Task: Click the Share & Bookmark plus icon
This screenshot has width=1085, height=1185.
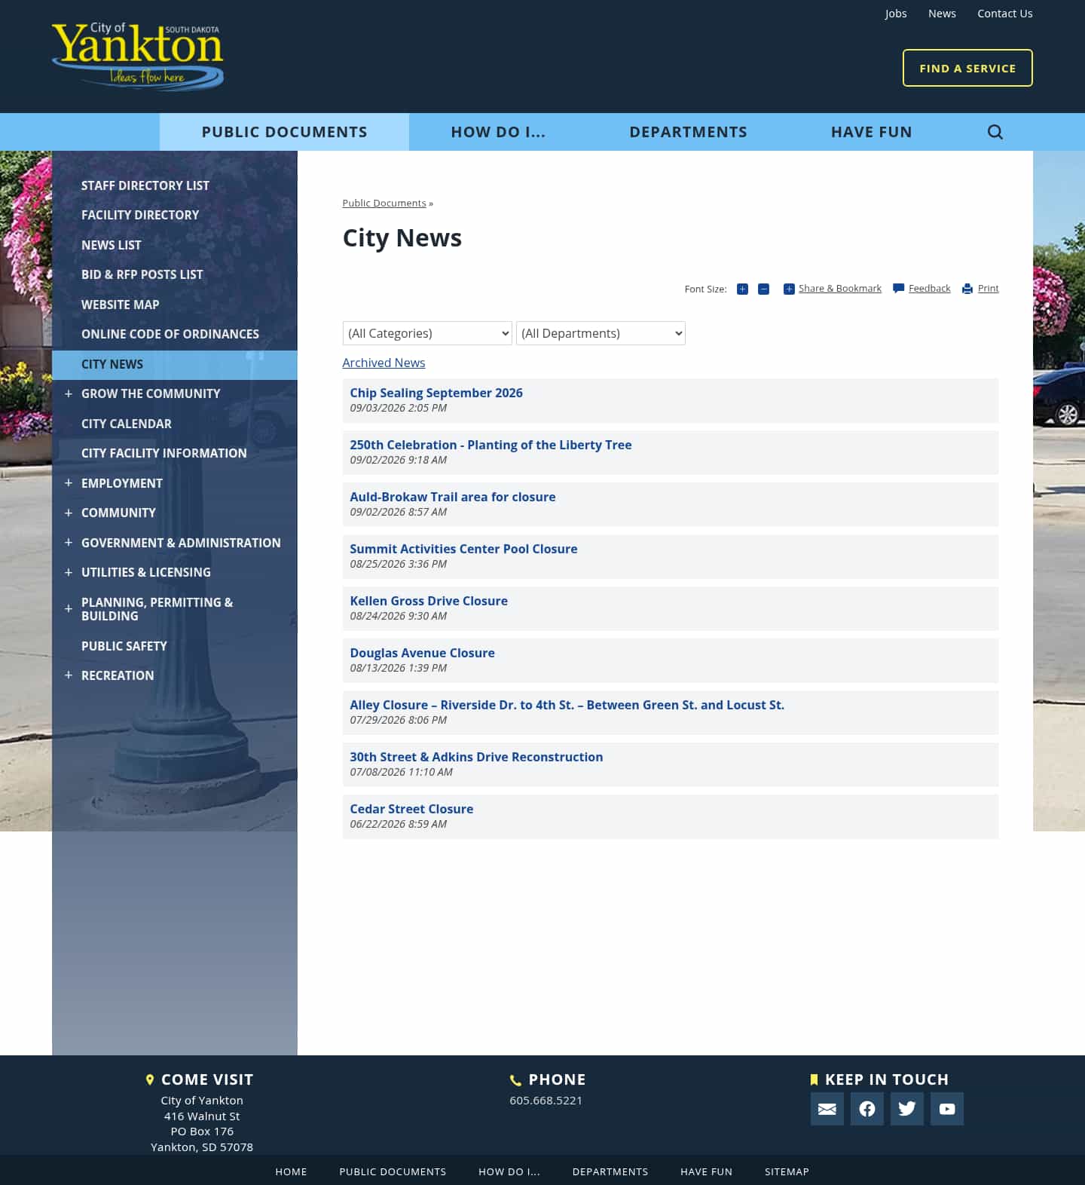Action: click(x=789, y=289)
